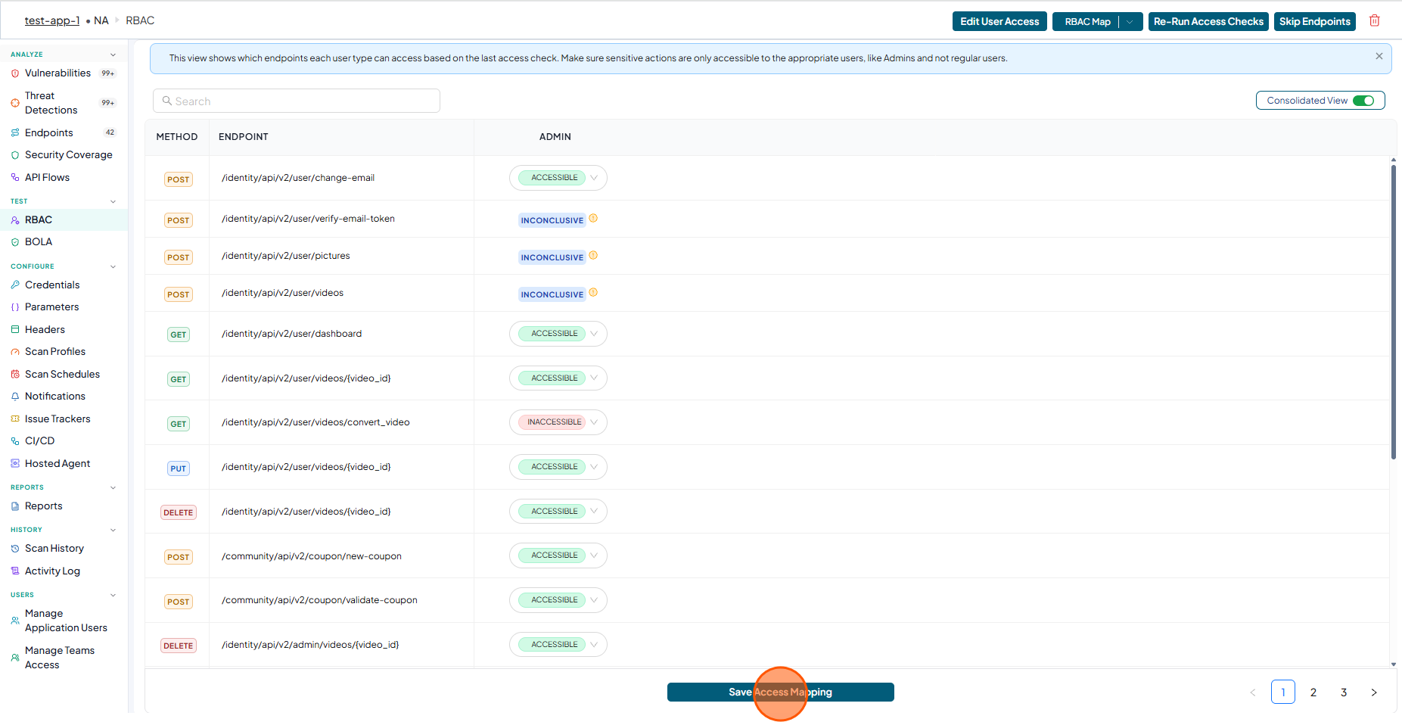This screenshot has height=722, width=1402.
Task: Click the Manage Teams Access icon
Action: point(15,658)
